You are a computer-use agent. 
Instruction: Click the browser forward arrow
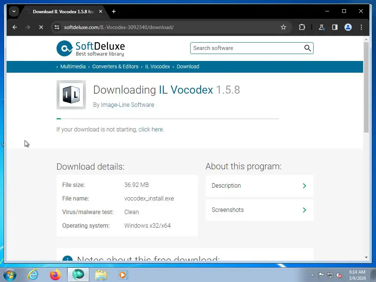[x=28, y=27]
